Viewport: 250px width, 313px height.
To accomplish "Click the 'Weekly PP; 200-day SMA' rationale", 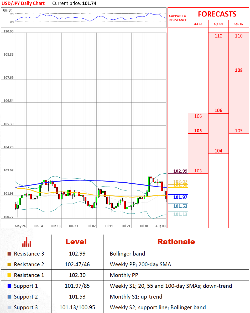I will pos(140,264).
